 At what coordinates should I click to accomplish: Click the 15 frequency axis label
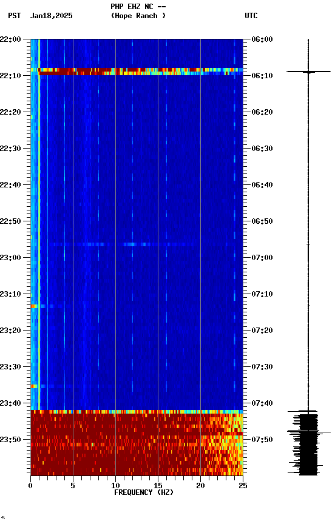point(158,486)
